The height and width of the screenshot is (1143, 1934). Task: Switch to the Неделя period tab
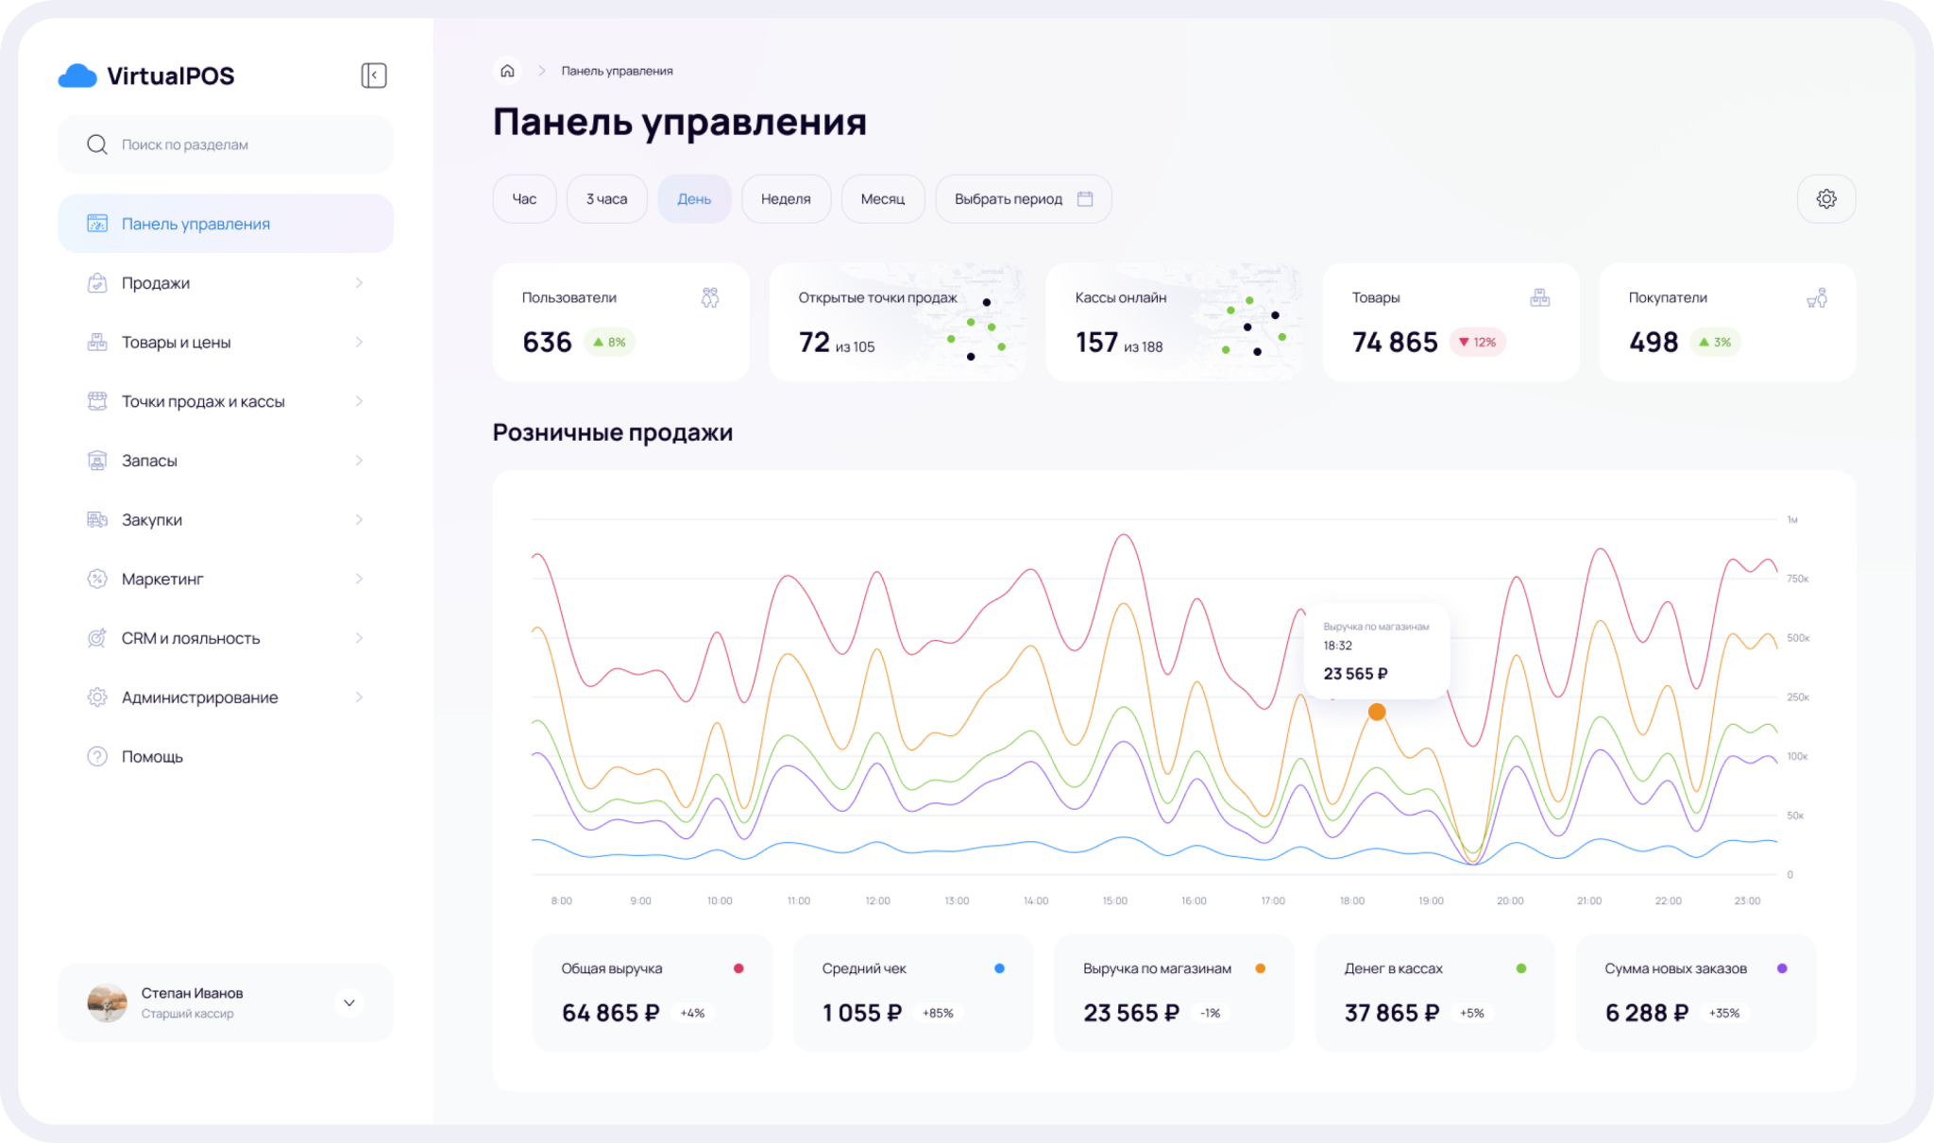786,199
